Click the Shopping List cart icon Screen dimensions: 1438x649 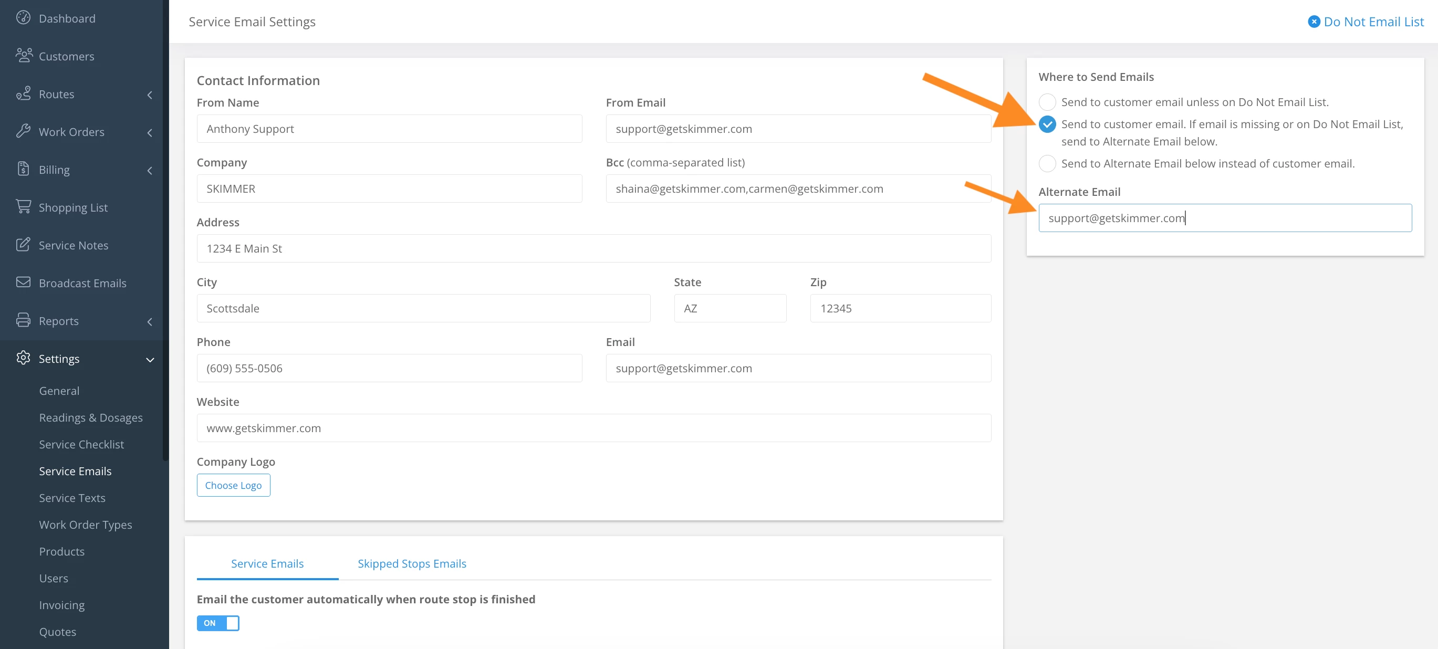(23, 206)
